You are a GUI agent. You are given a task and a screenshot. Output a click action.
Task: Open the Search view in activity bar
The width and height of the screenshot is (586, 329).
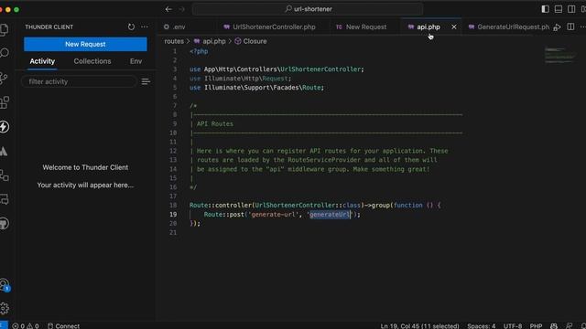point(4,53)
